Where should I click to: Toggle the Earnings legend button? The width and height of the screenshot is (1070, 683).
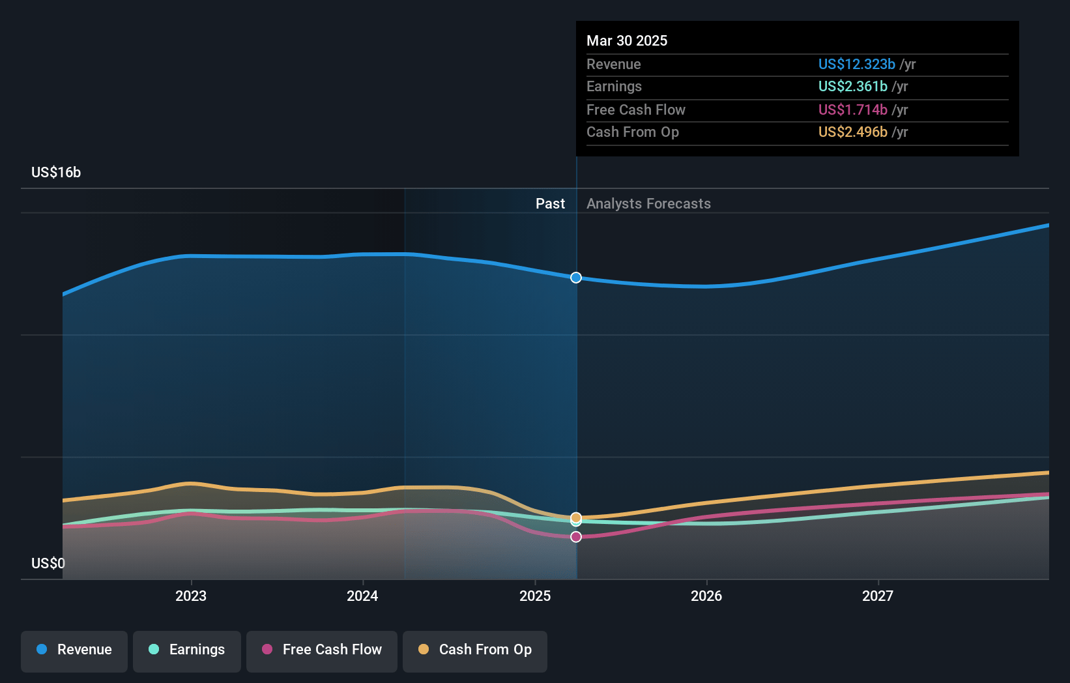point(187,650)
